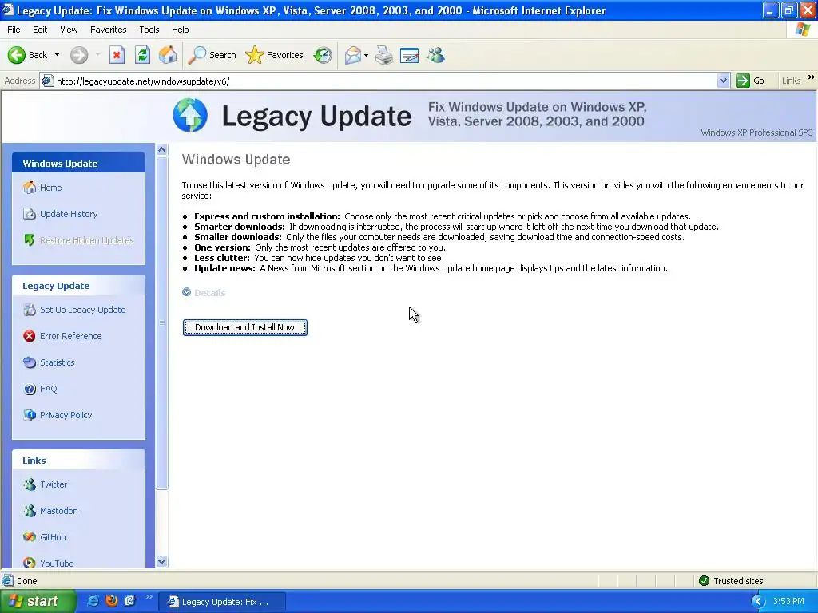Expand hidden system tray icons arrow
This screenshot has width=818, height=613.
click(758, 602)
